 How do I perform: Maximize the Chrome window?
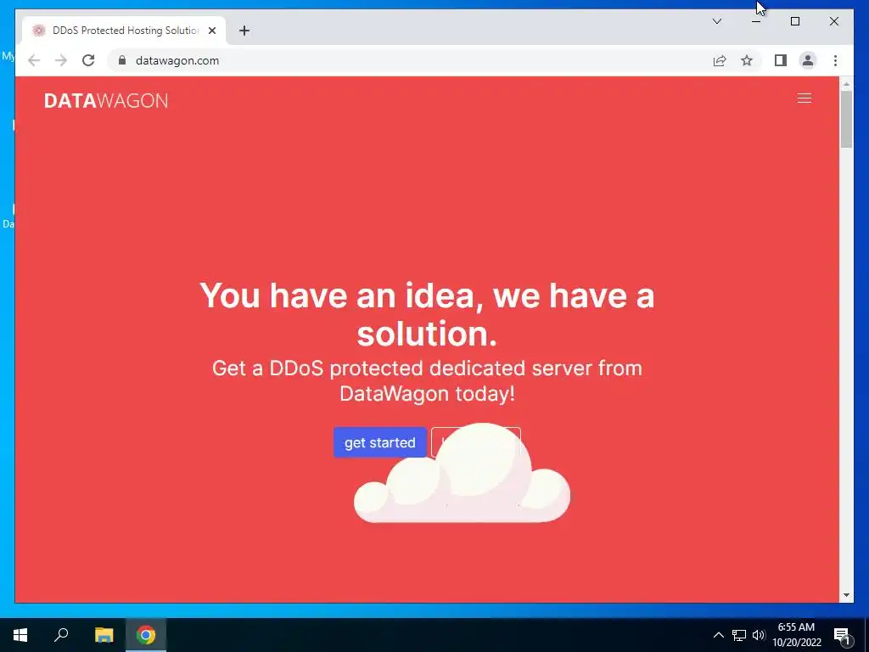pyautogui.click(x=794, y=21)
